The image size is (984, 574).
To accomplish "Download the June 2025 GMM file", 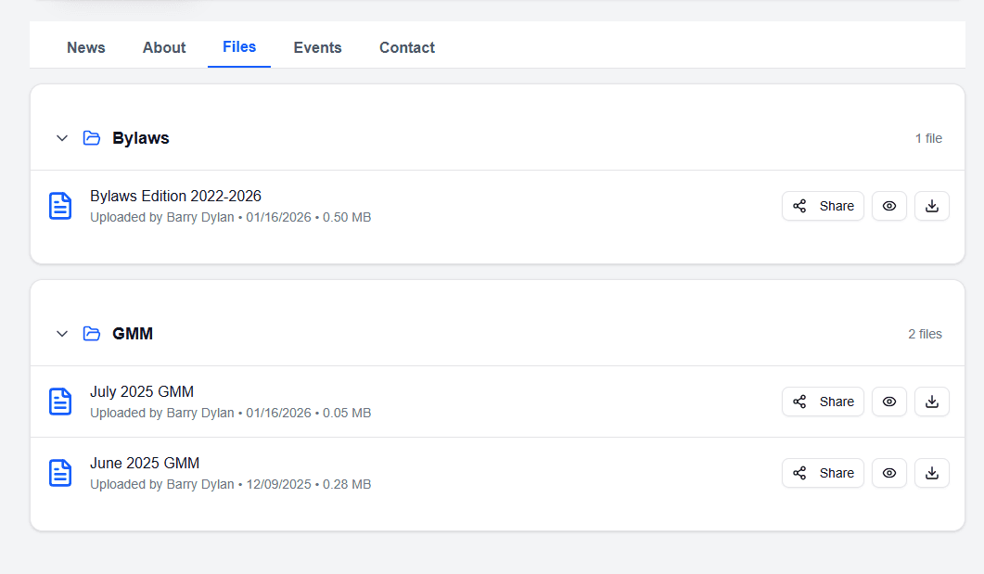I will [x=931, y=473].
